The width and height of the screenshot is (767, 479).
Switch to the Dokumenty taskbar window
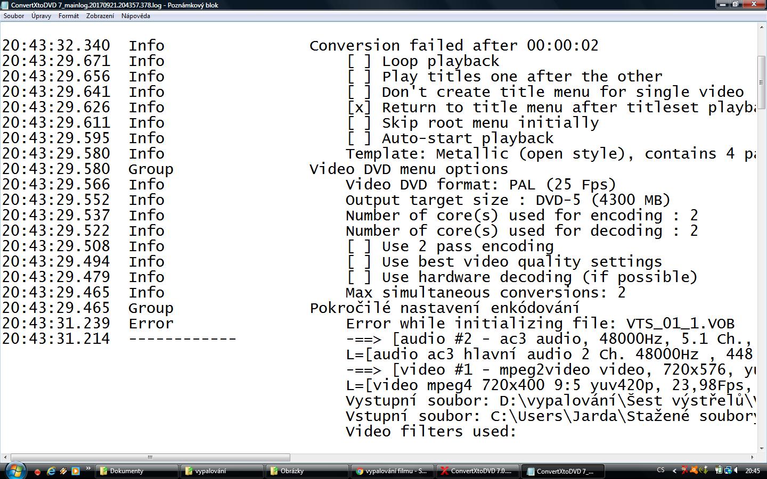[x=137, y=471]
